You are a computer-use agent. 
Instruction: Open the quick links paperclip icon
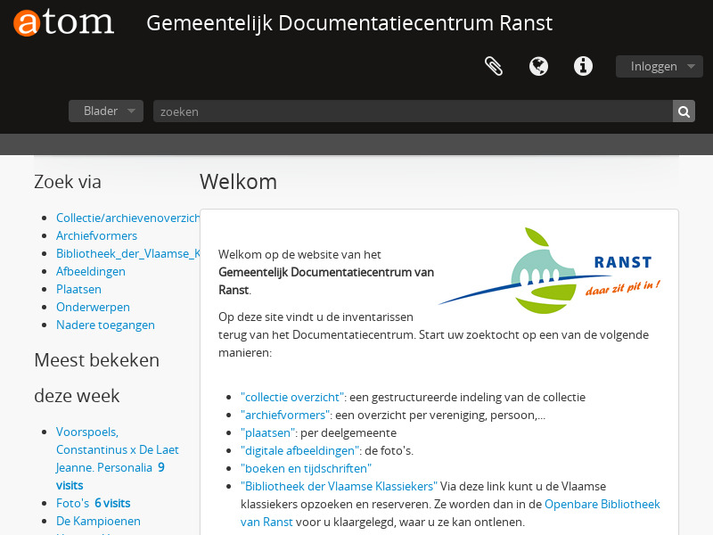[494, 65]
